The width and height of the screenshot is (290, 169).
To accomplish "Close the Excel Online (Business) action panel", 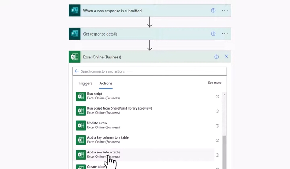I will (x=226, y=57).
